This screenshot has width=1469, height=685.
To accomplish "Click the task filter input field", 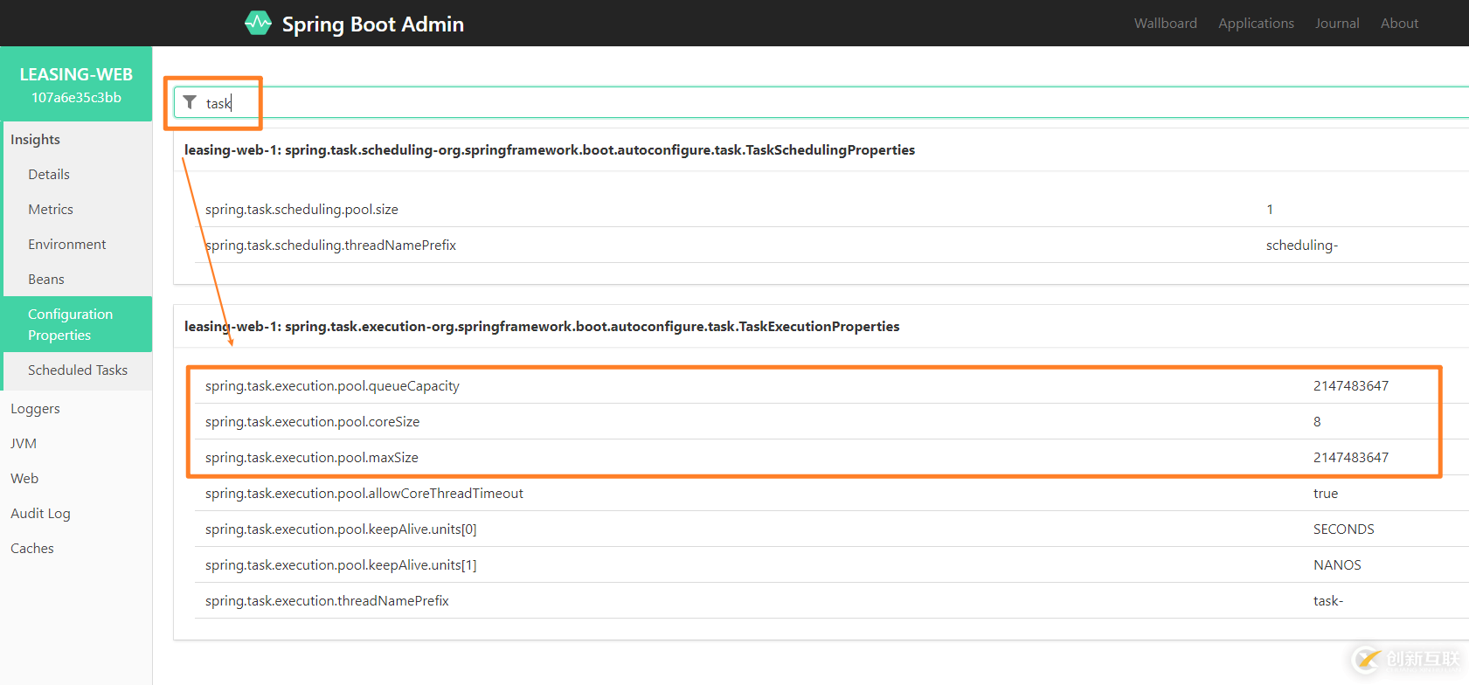I will (x=786, y=103).
